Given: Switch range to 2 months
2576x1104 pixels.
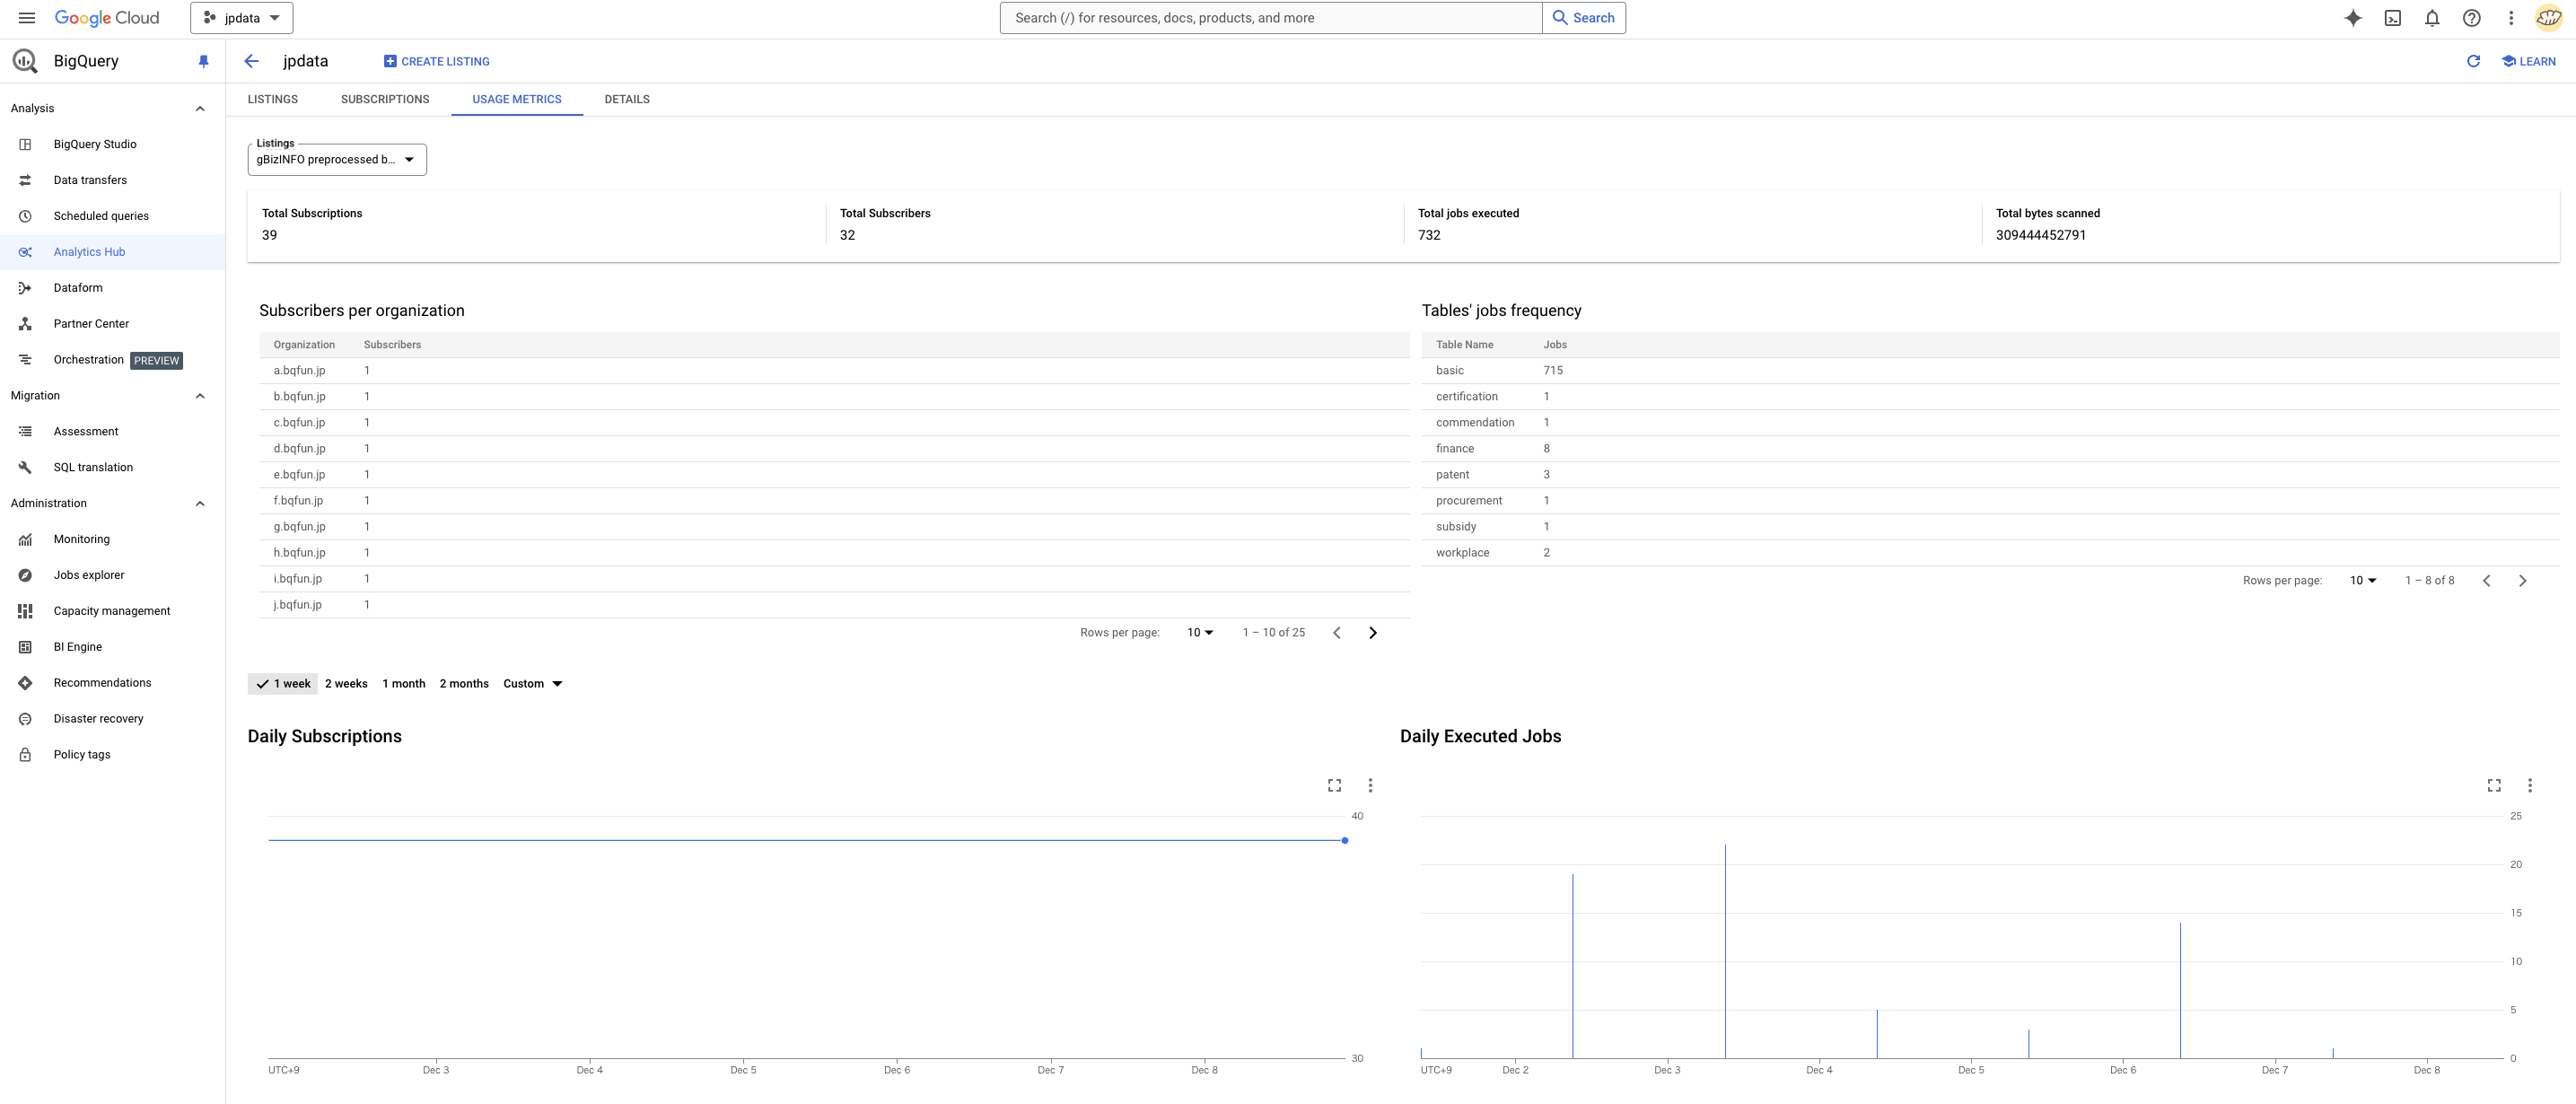Looking at the screenshot, I should click(x=464, y=684).
